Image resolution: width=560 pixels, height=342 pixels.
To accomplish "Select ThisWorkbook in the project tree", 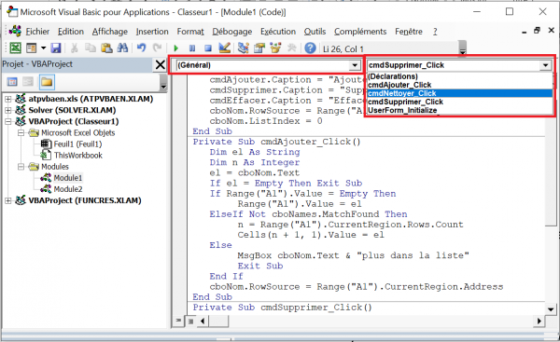I will pyautogui.click(x=77, y=156).
